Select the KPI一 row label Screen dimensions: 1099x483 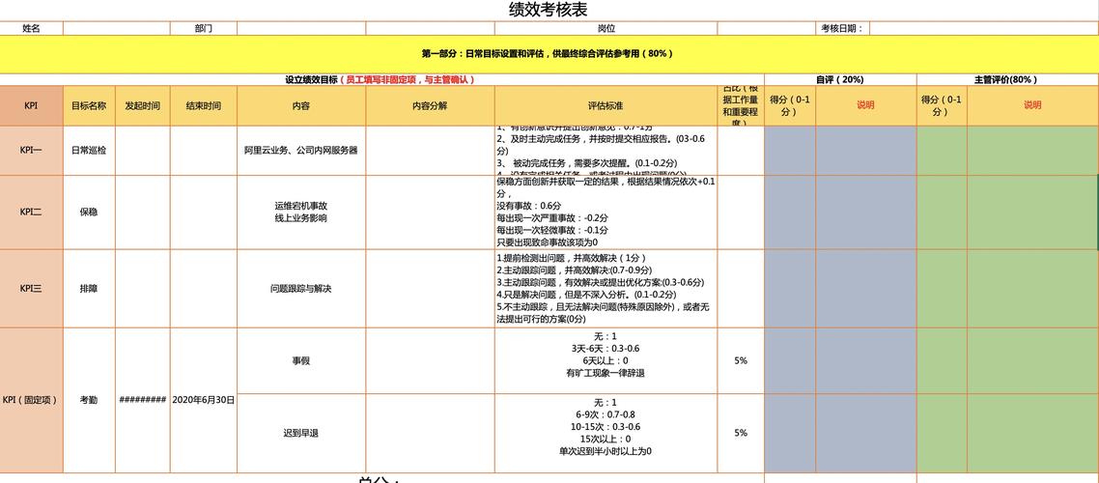[32, 151]
